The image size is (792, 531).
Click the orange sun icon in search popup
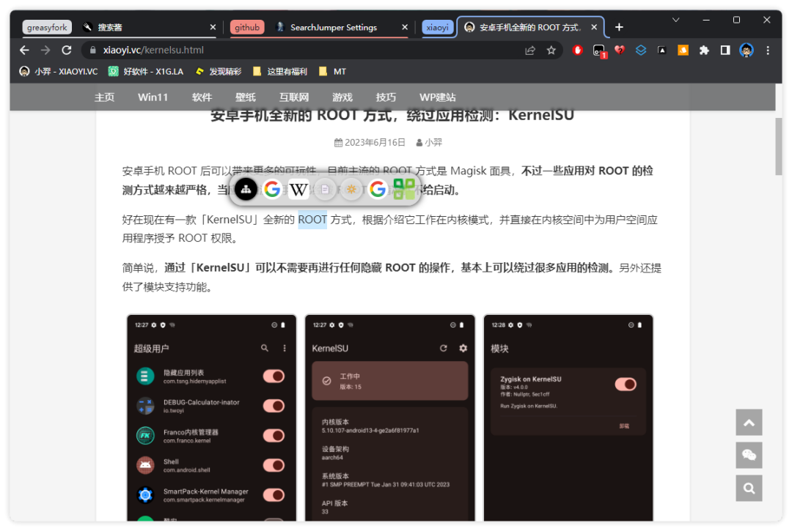(351, 190)
